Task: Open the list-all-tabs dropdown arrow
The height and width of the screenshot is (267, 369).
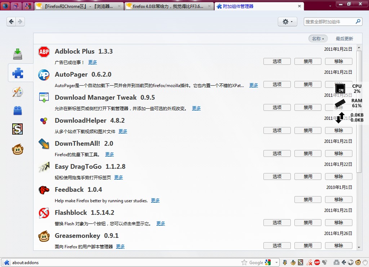Action: click(330, 6)
